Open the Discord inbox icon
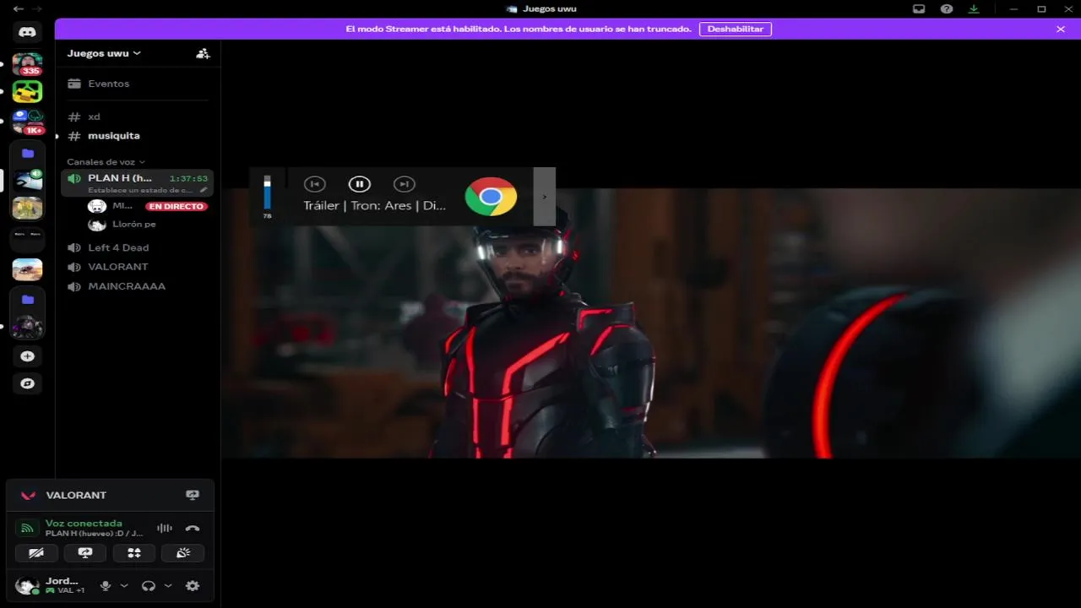 [x=919, y=9]
